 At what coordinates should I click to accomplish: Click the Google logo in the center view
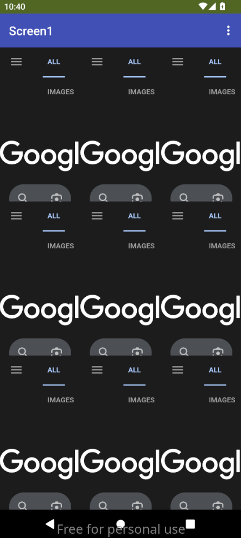click(x=121, y=309)
